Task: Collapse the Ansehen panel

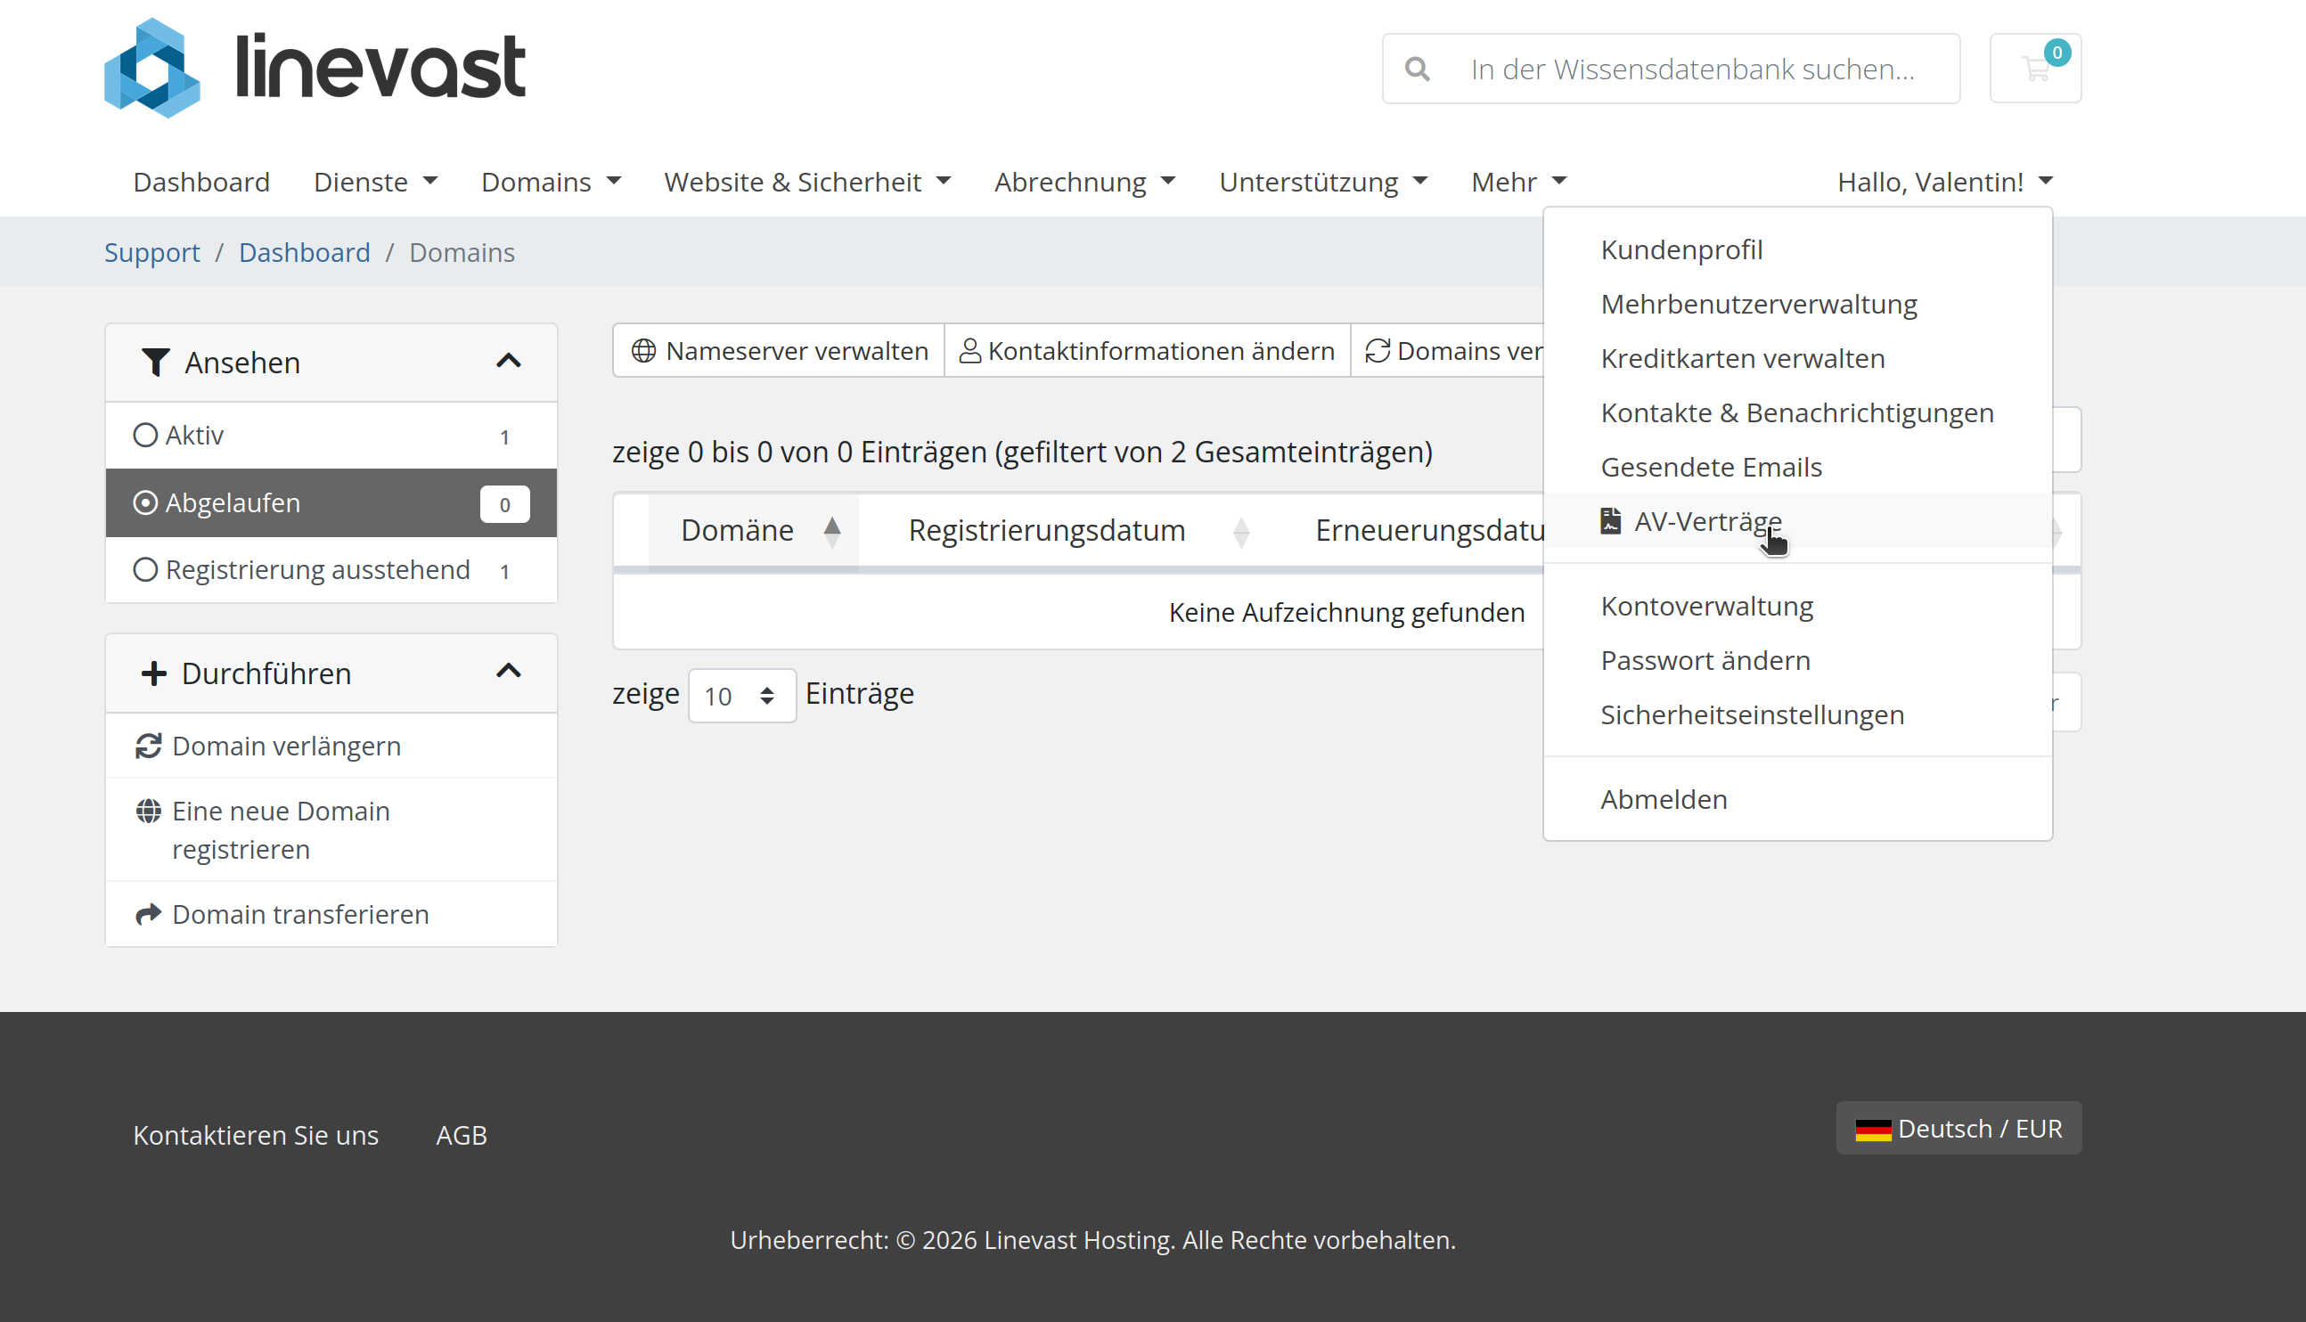Action: tap(511, 362)
